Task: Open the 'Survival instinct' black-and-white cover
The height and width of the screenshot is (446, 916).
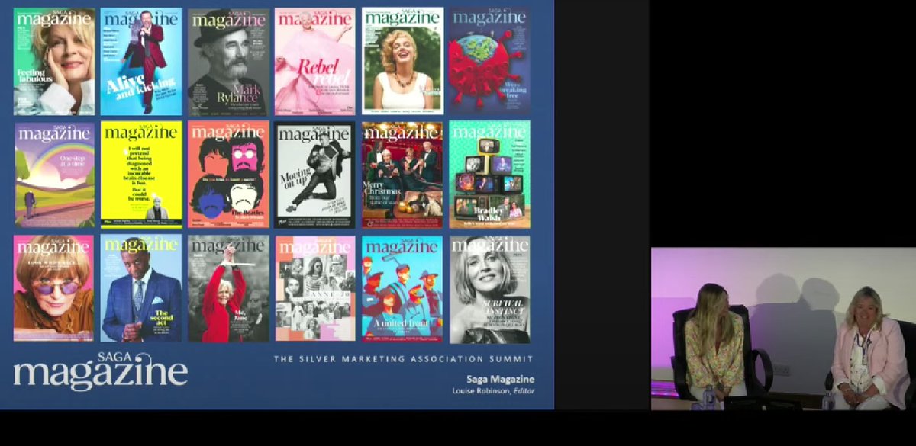Action: tap(489, 288)
